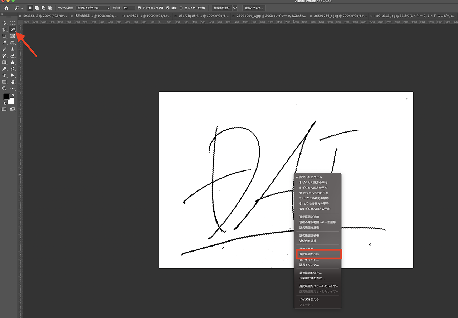Select the Frame tool
The width and height of the screenshot is (458, 318).
[13, 36]
